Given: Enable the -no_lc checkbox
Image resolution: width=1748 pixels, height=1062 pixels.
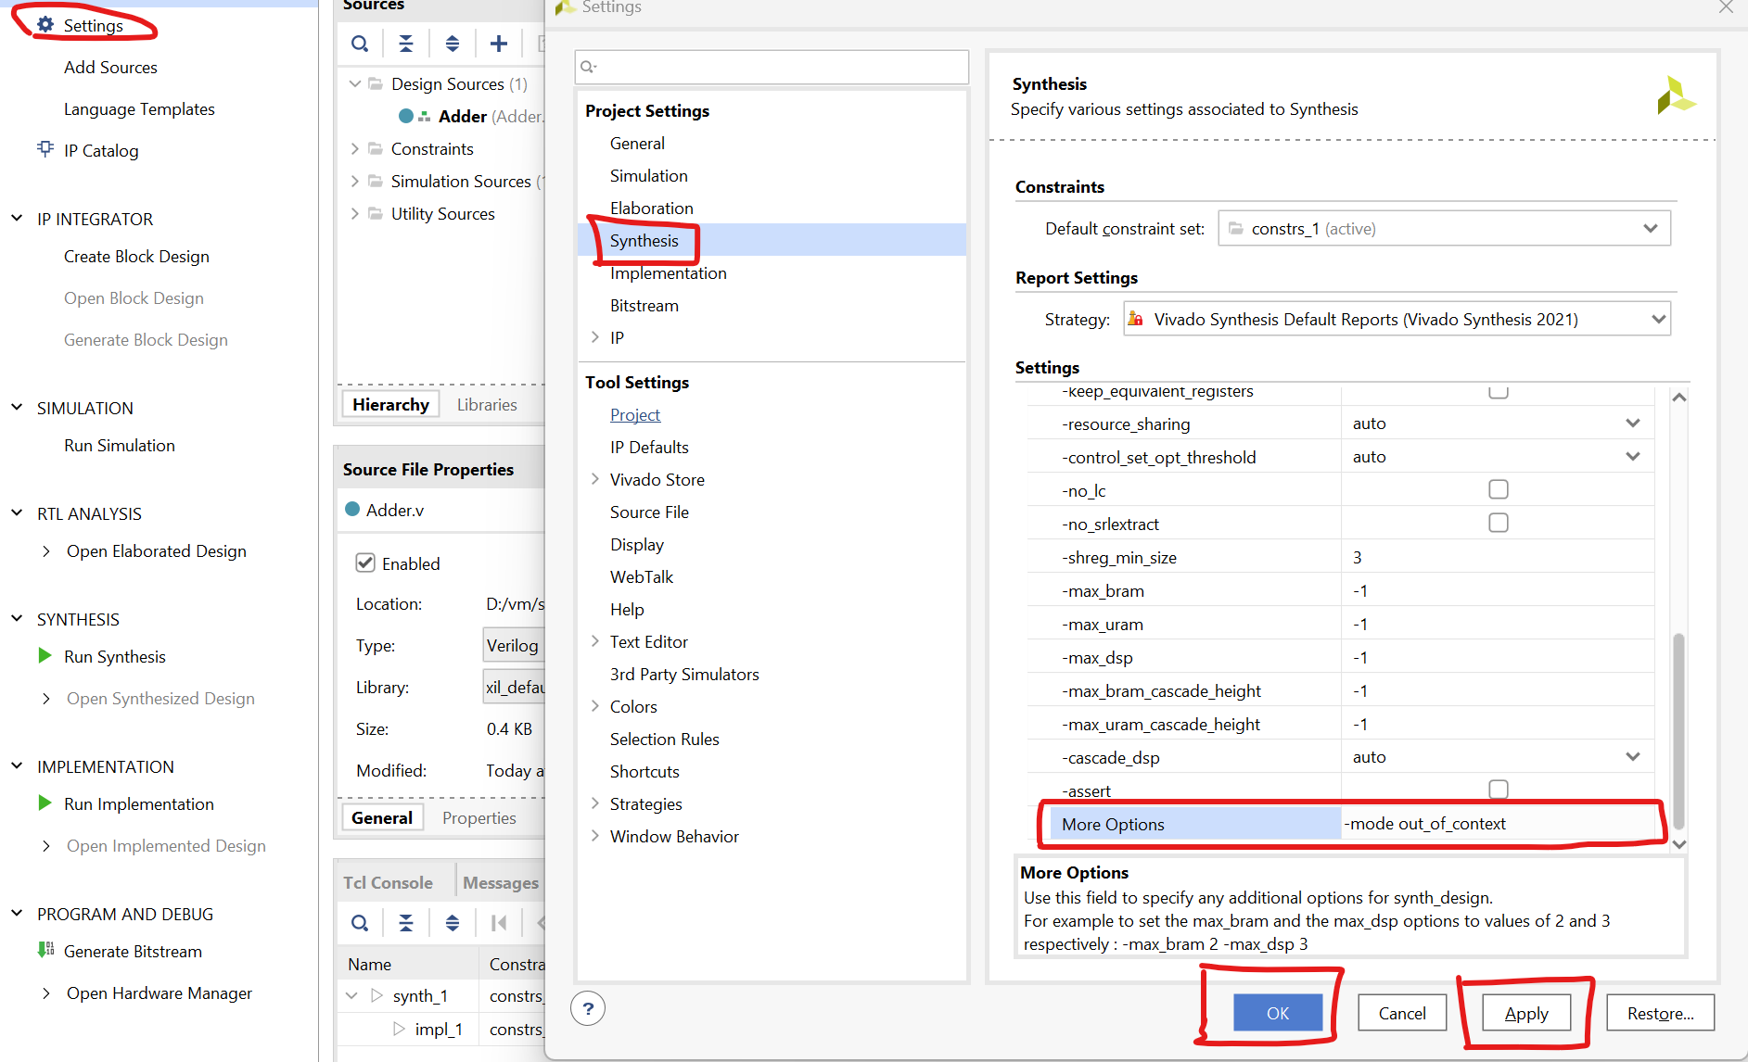Looking at the screenshot, I should (x=1498, y=488).
